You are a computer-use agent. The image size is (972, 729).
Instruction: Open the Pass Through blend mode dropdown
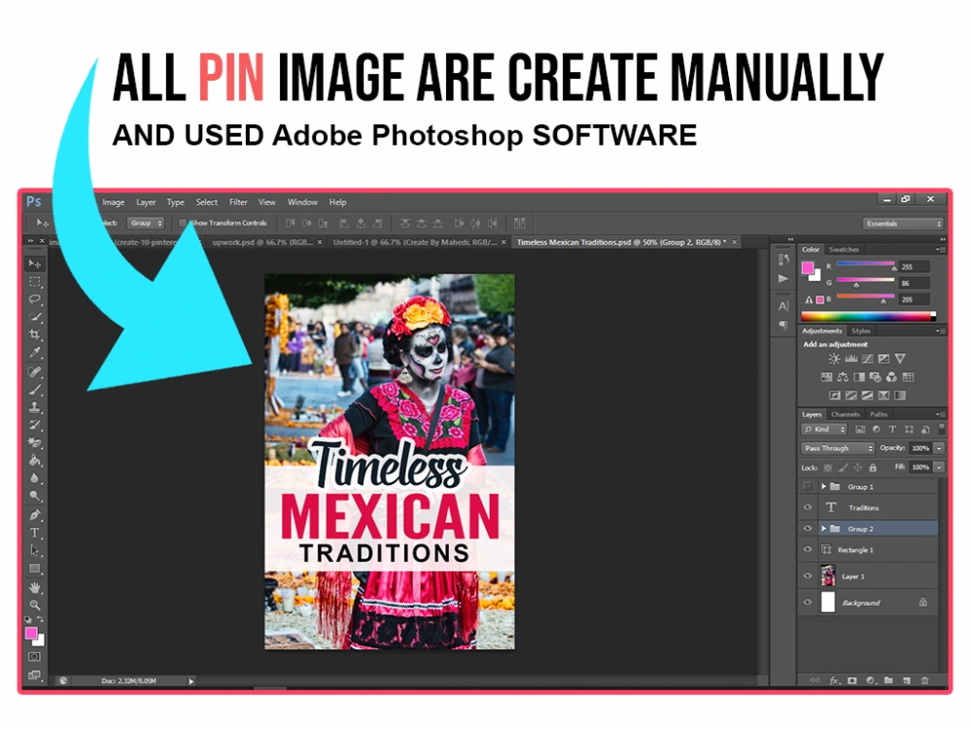(836, 448)
